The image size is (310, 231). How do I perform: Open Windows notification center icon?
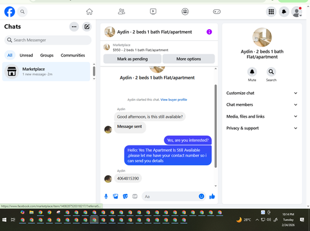(302, 220)
